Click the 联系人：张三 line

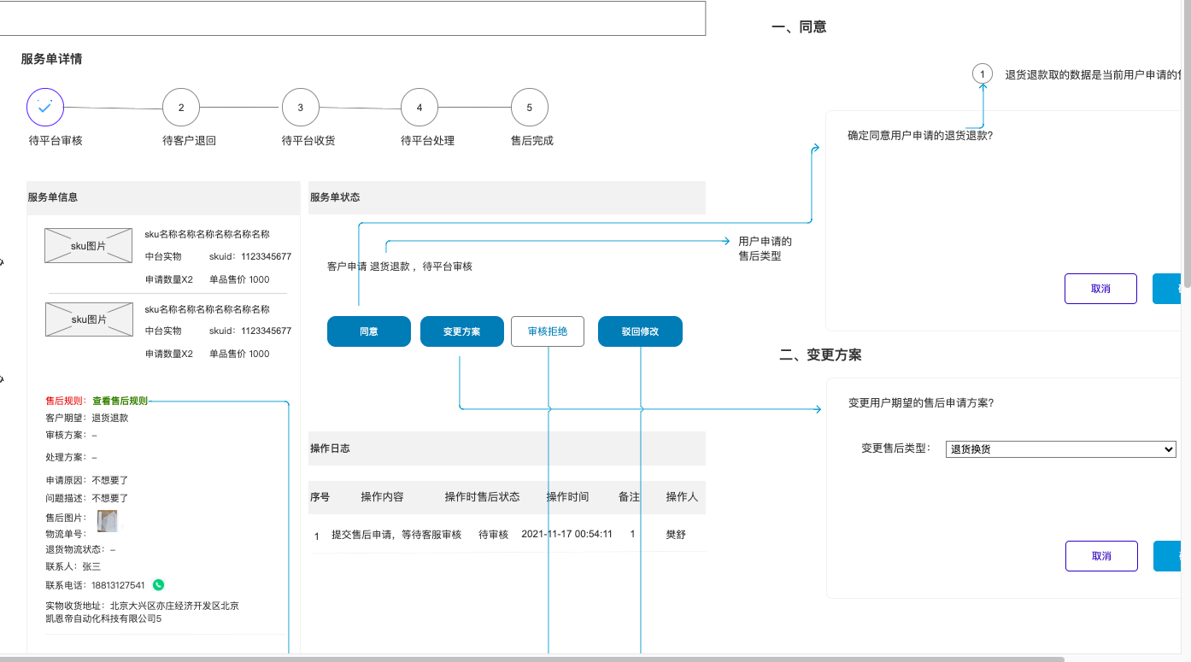tap(73, 566)
